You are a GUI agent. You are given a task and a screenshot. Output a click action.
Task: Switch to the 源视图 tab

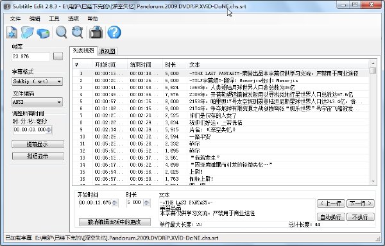[107, 51]
